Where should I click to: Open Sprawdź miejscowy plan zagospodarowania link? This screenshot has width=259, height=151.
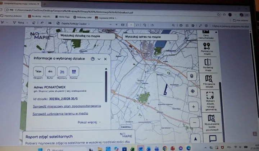click(x=67, y=106)
